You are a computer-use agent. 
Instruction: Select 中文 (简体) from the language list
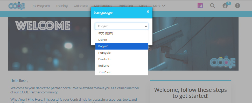pos(122,33)
